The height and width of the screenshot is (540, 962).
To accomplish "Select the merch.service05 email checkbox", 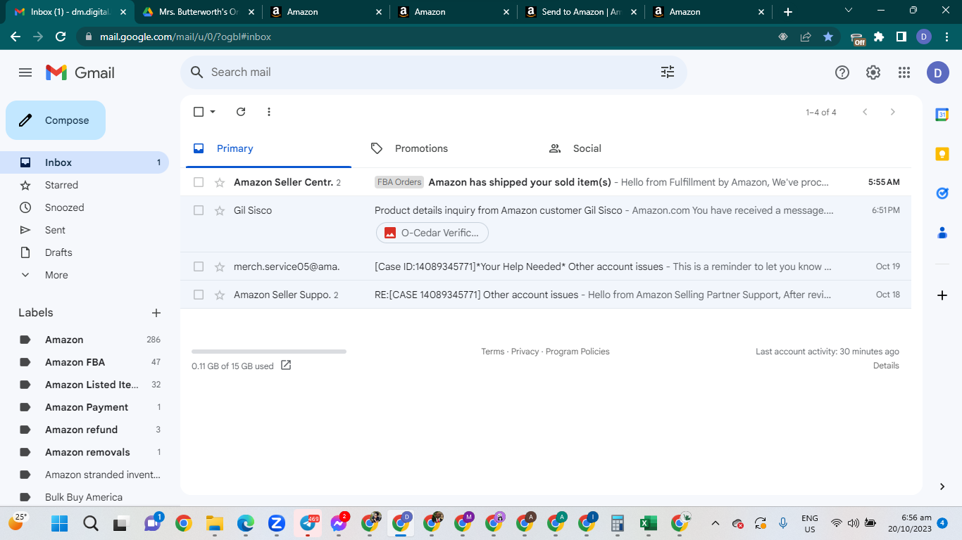I will pyautogui.click(x=199, y=266).
